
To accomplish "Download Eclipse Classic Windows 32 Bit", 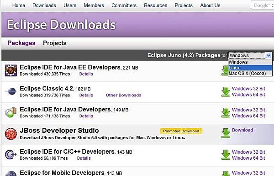I will point(248,89).
